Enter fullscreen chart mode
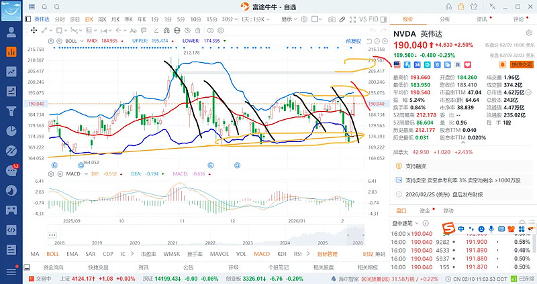This screenshot has height=284, width=537. click(353, 19)
